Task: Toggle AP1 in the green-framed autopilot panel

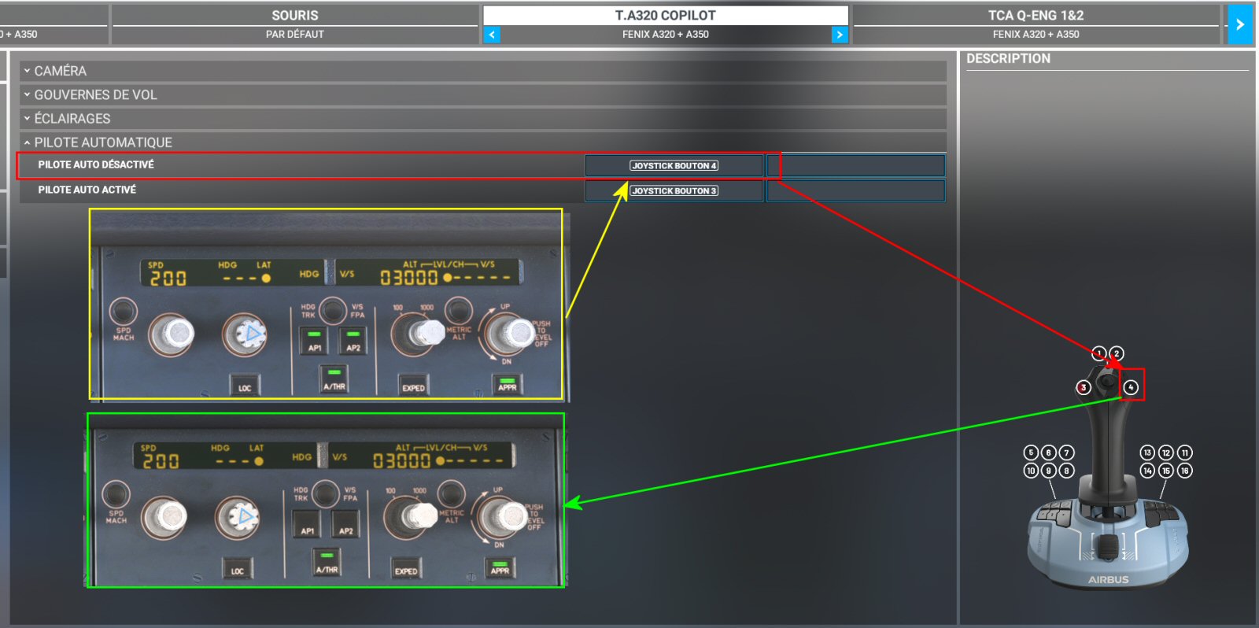Action: [307, 524]
